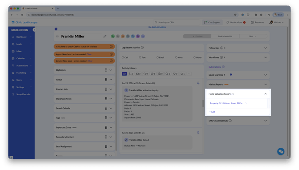
Task: Click the blue search icon beside lead name
Action: [x=133, y=36]
